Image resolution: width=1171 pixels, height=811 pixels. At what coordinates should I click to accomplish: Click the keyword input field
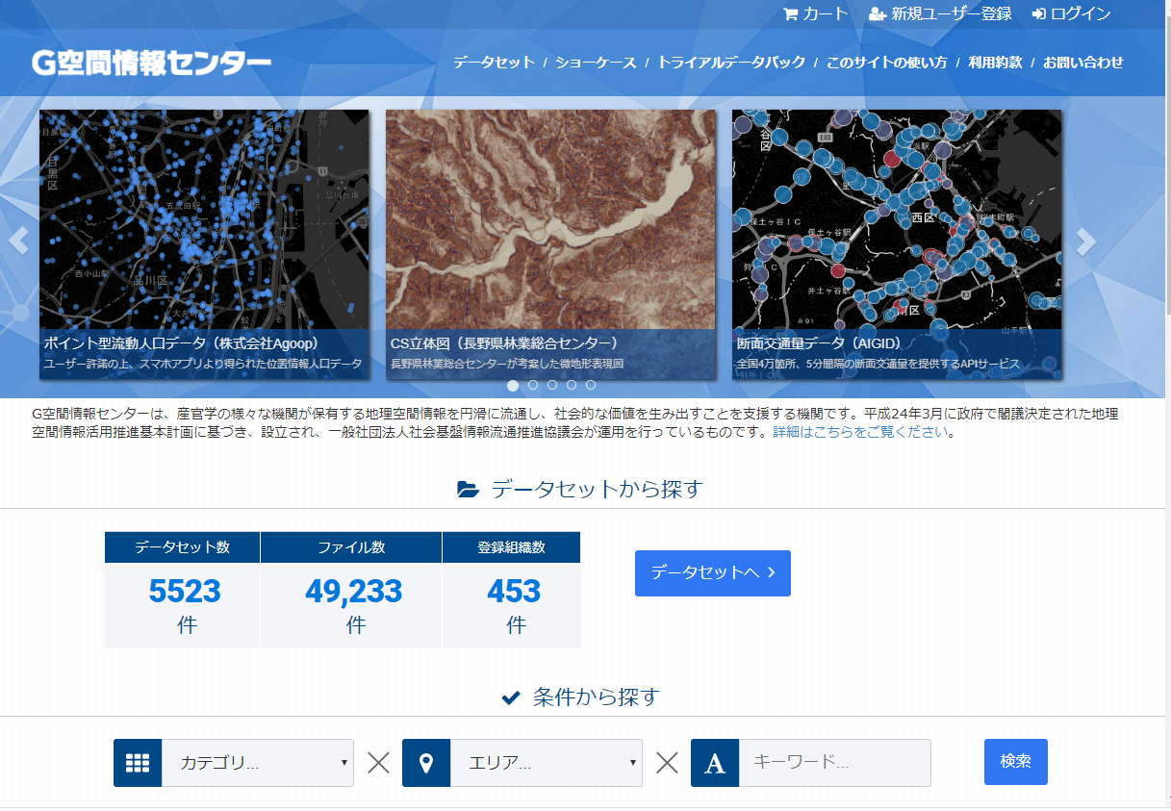837,762
